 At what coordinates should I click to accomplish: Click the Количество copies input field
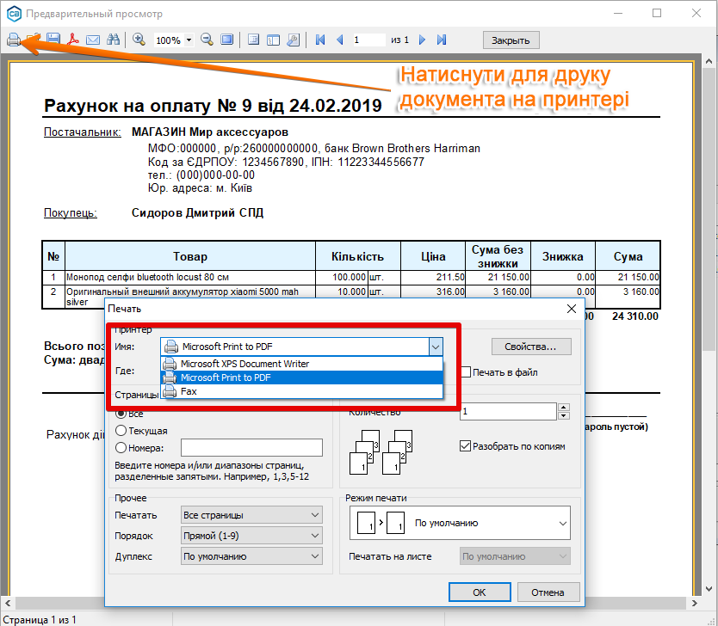click(508, 412)
